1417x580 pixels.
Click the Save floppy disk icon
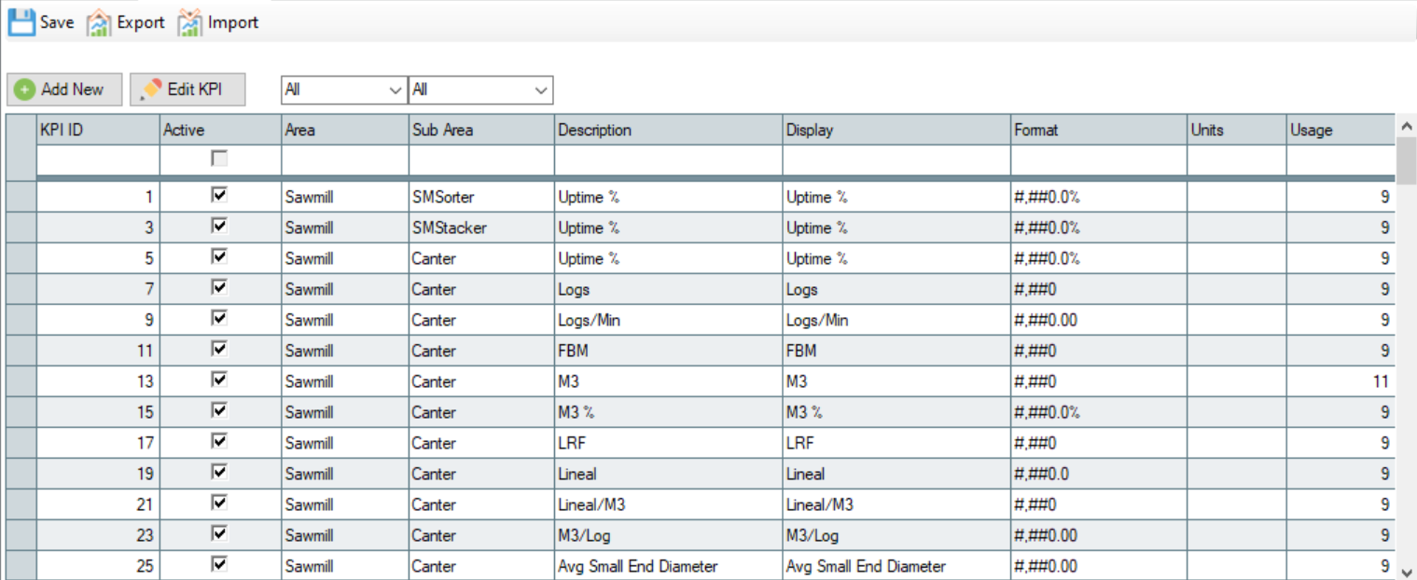click(x=21, y=22)
